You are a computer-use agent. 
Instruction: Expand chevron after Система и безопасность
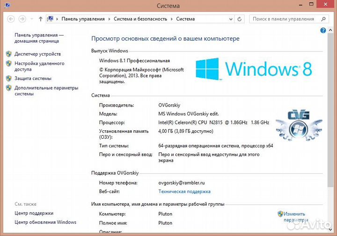(172, 19)
